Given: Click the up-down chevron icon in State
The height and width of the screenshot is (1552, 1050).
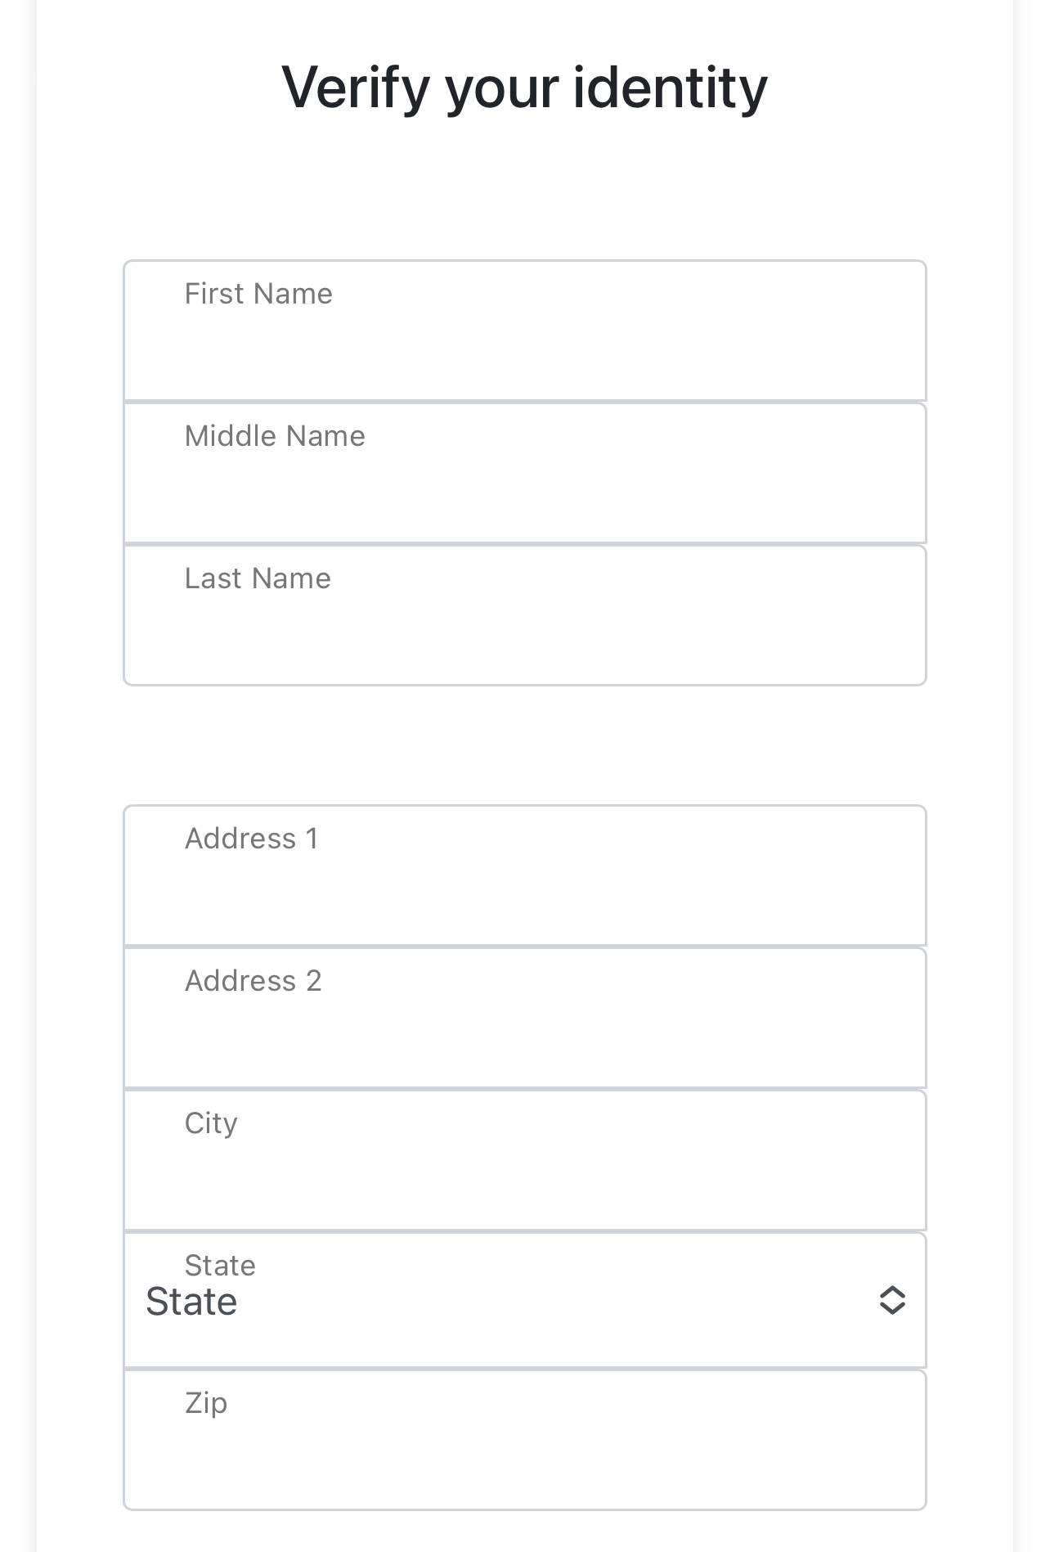Looking at the screenshot, I should [891, 1300].
